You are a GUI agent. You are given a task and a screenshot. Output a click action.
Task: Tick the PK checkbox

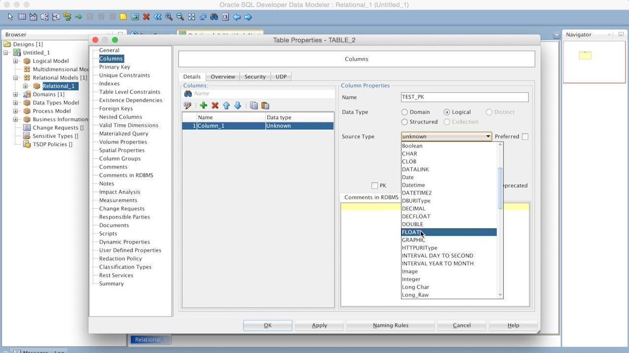[x=375, y=186]
